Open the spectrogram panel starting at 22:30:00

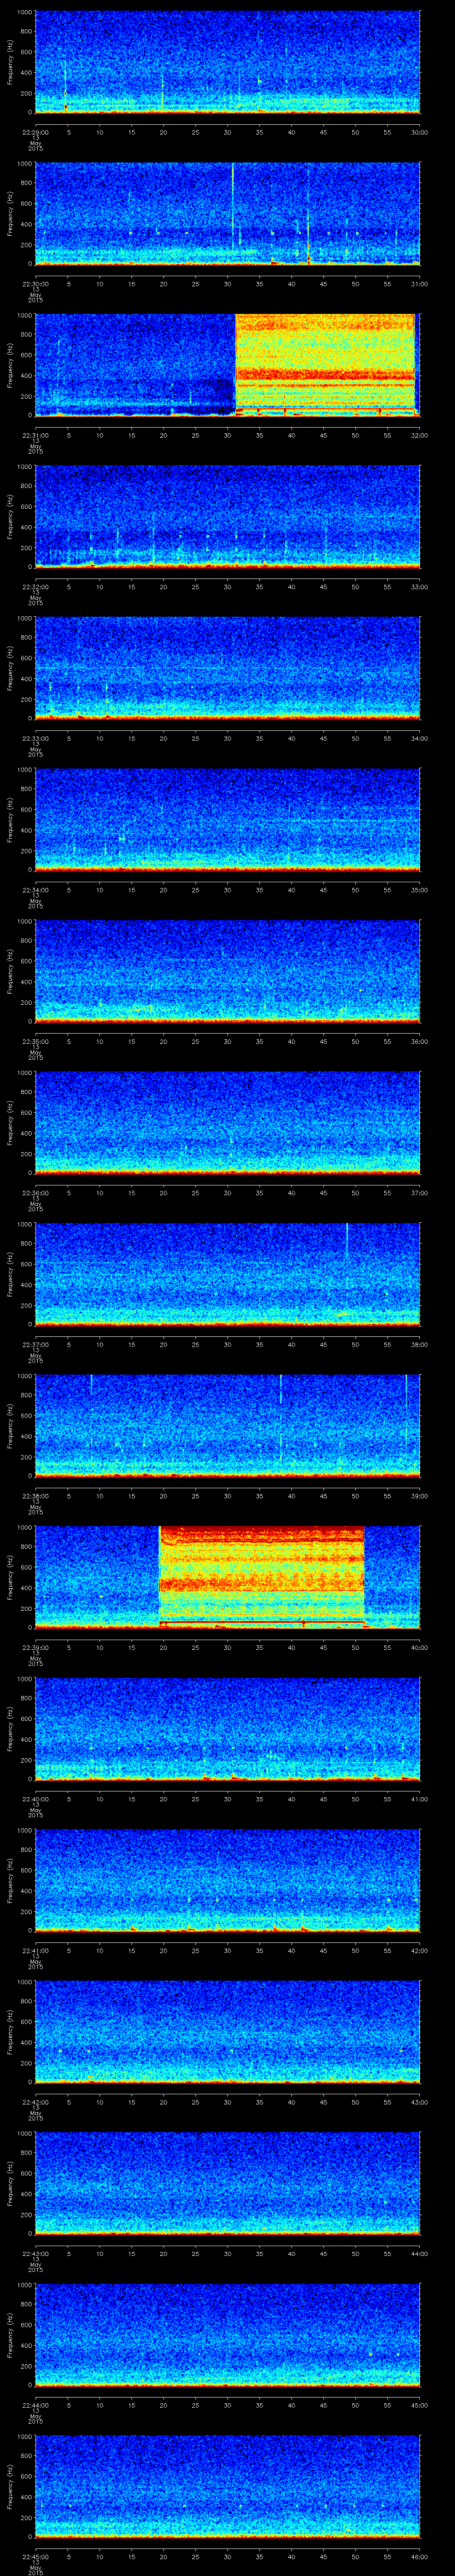point(227,214)
